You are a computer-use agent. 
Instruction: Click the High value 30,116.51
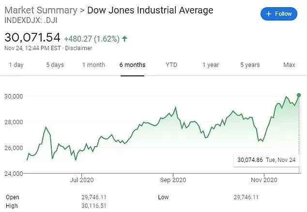94,206
